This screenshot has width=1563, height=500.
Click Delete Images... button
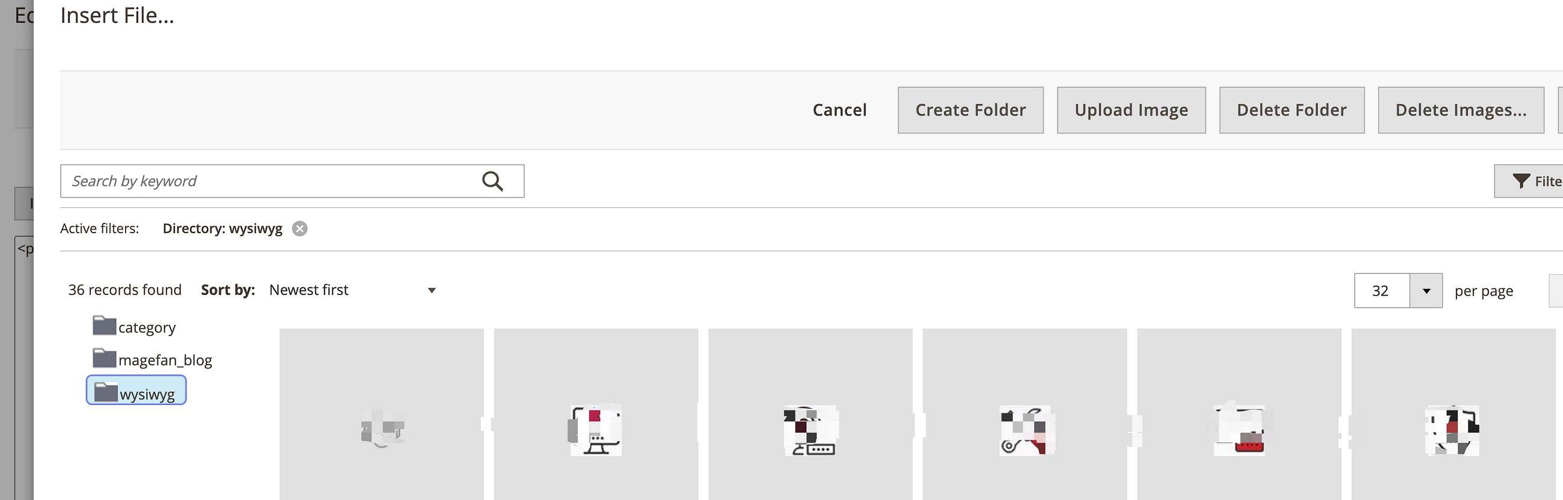pyautogui.click(x=1460, y=110)
